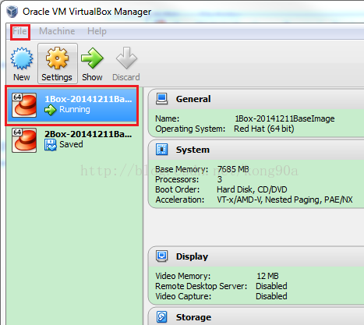364x325 pixels.
Task: Click the Operating System label
Action: 190,129
